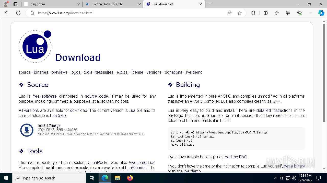Click the get a binary link
The width and height of the screenshot is (327, 183).
pos(294,166)
